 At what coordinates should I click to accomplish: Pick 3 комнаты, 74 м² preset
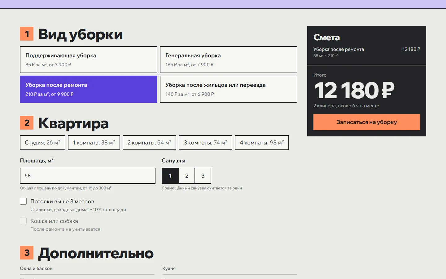(x=205, y=143)
